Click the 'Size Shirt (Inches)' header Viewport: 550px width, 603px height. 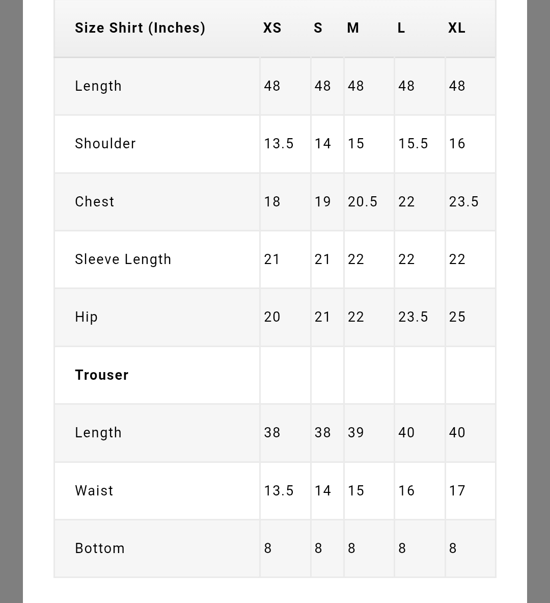[140, 28]
